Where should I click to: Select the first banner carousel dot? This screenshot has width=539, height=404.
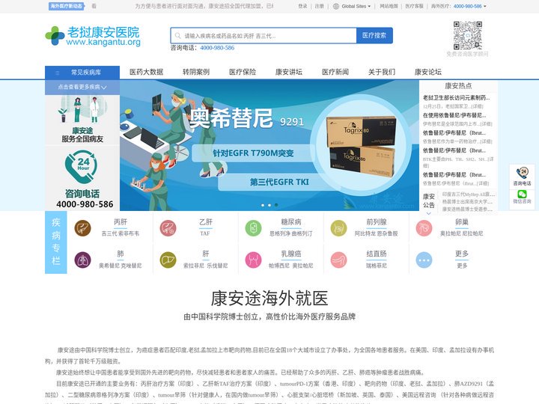click(x=263, y=205)
